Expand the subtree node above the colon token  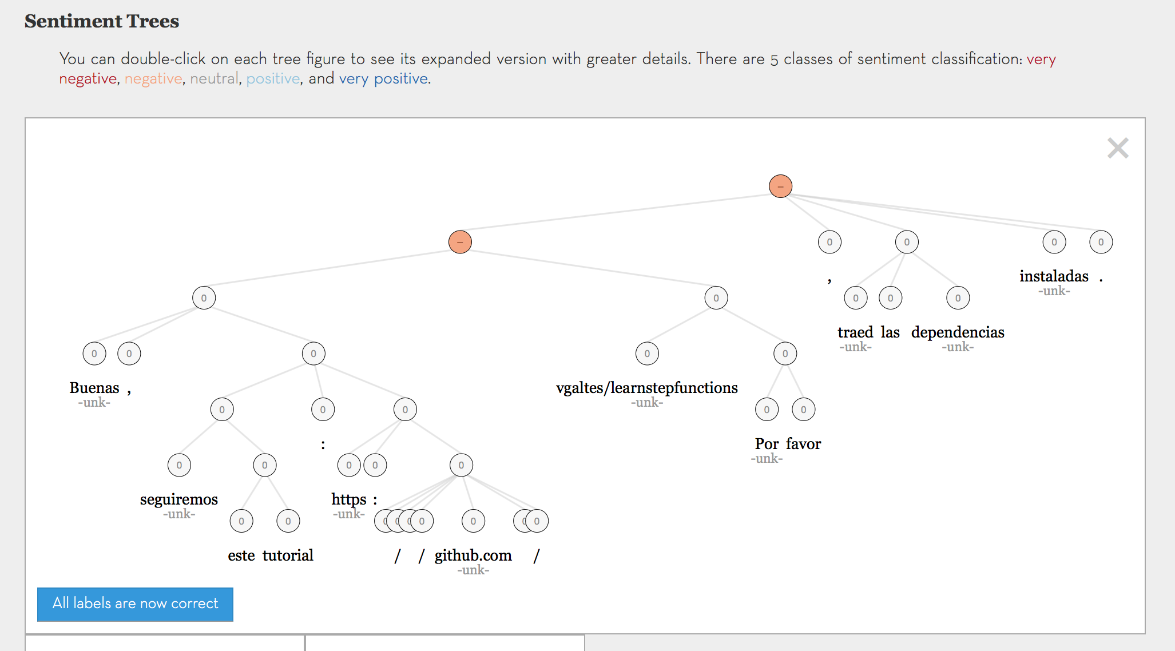tap(323, 409)
